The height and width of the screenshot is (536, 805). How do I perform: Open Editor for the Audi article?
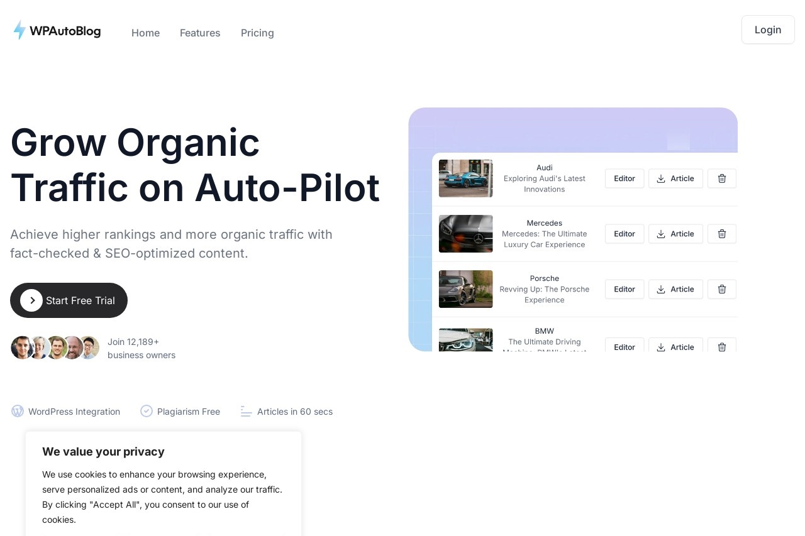[625, 178]
